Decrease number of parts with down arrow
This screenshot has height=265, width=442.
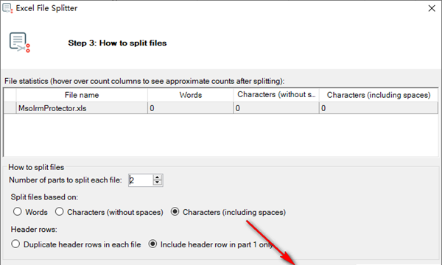point(158,183)
